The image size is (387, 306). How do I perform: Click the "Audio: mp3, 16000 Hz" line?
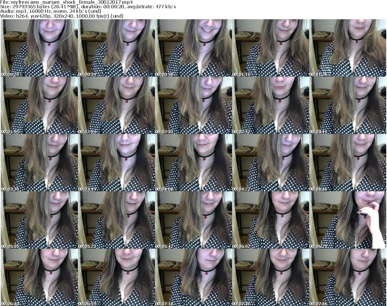click(x=51, y=11)
